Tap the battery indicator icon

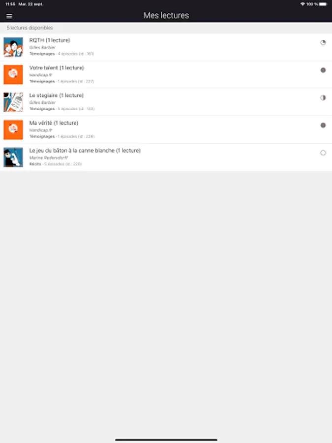coord(323,4)
